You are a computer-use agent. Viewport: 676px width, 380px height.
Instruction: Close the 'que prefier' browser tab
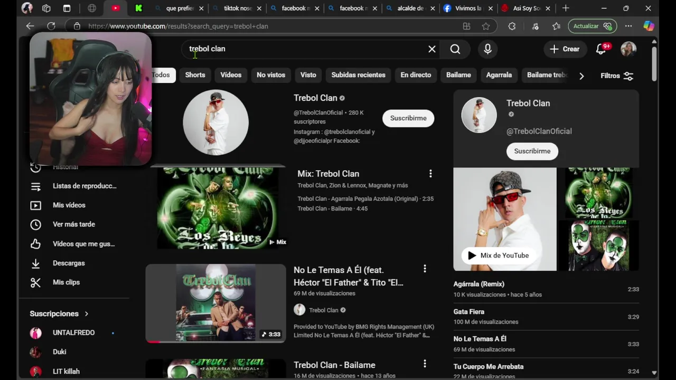(201, 8)
